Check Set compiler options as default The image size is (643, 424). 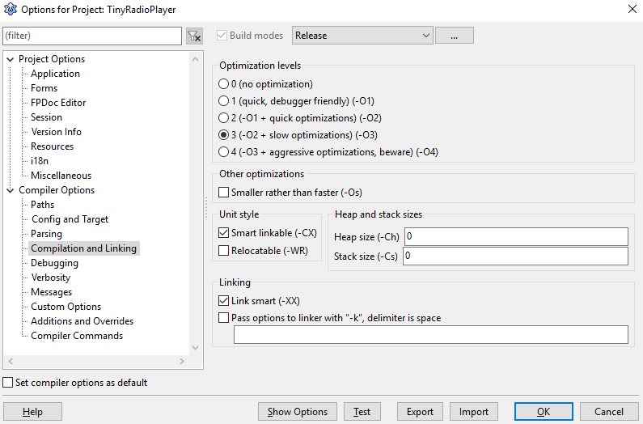(8, 383)
